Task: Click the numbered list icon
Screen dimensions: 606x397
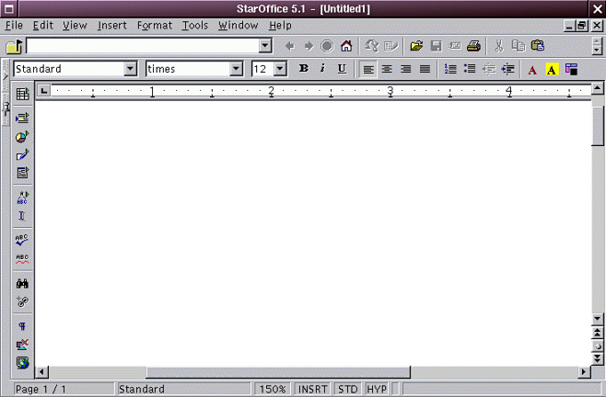Action: [450, 69]
